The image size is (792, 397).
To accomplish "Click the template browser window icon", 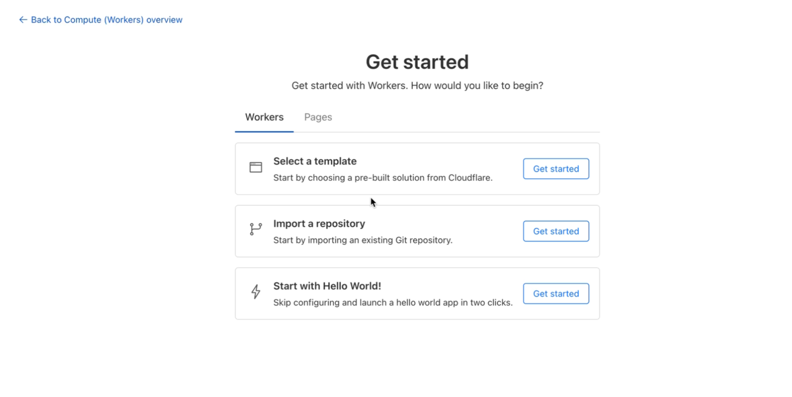I will pyautogui.click(x=256, y=168).
